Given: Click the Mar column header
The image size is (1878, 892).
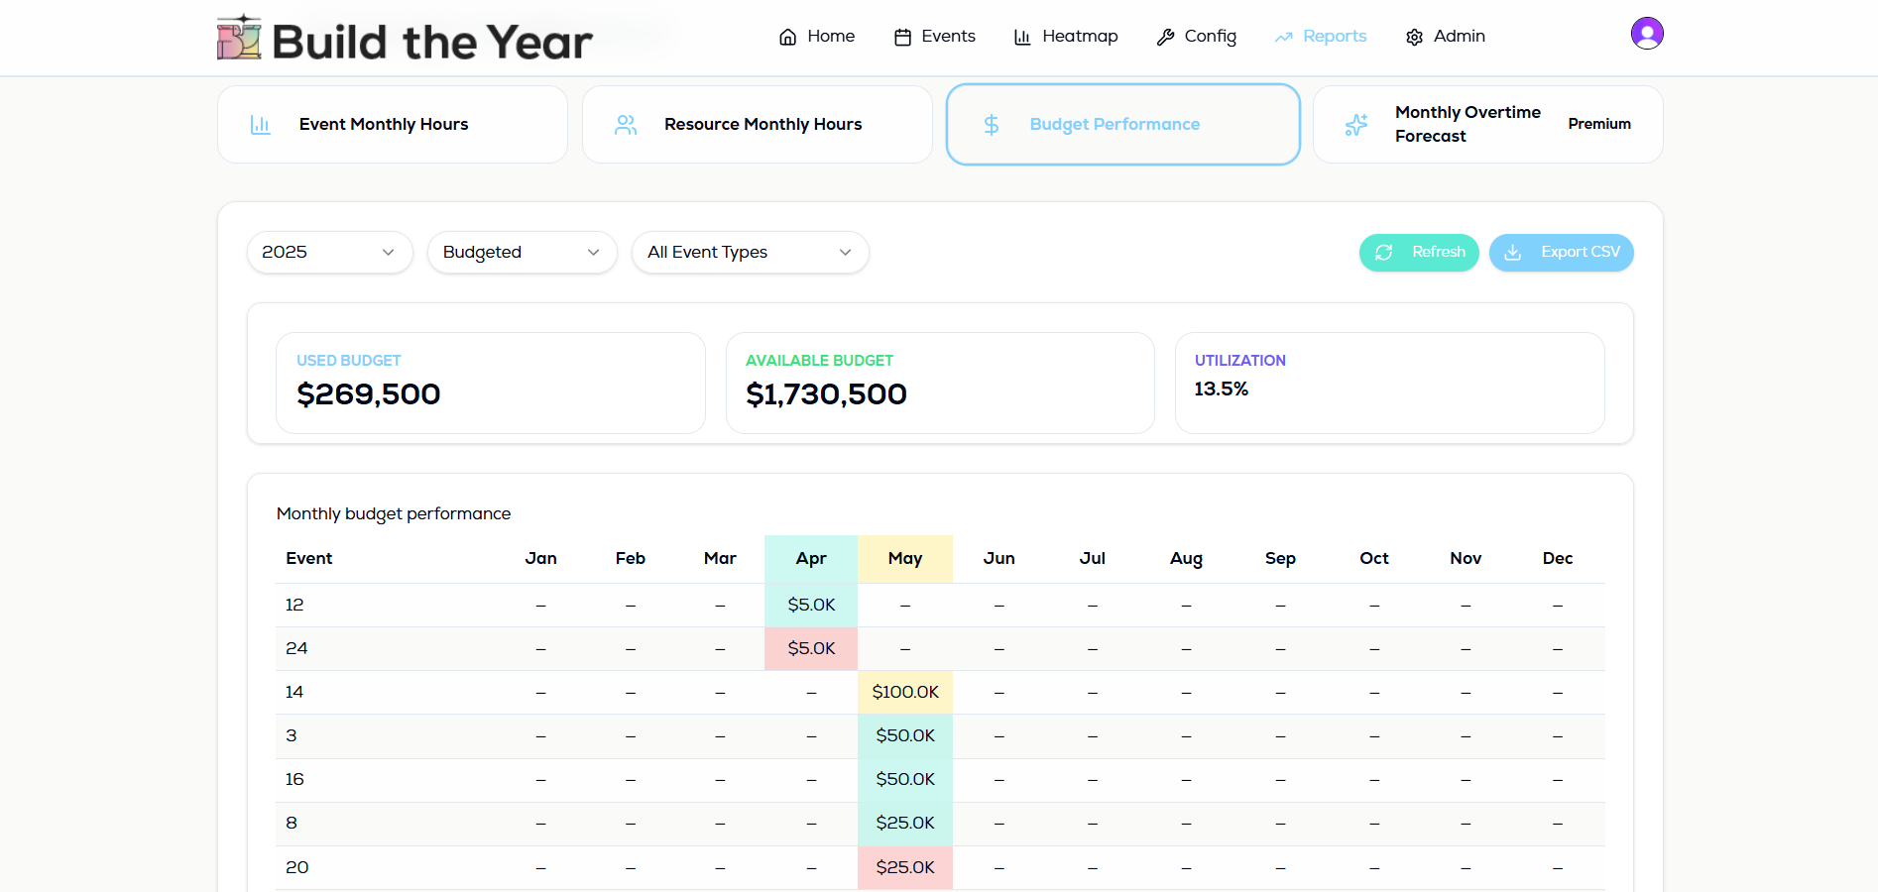Looking at the screenshot, I should coord(720,559).
